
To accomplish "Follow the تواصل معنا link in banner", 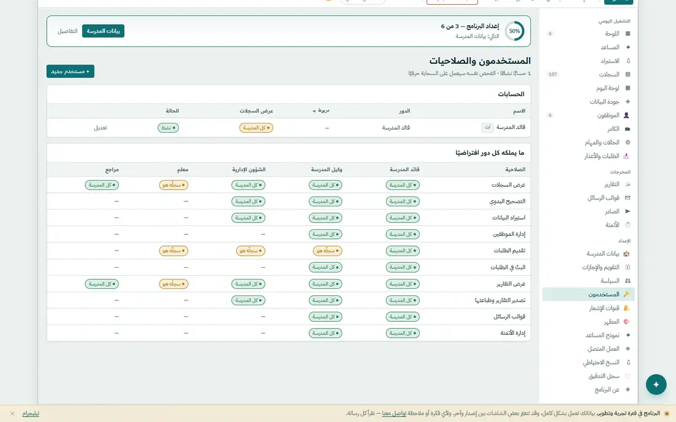I will point(394,413).
